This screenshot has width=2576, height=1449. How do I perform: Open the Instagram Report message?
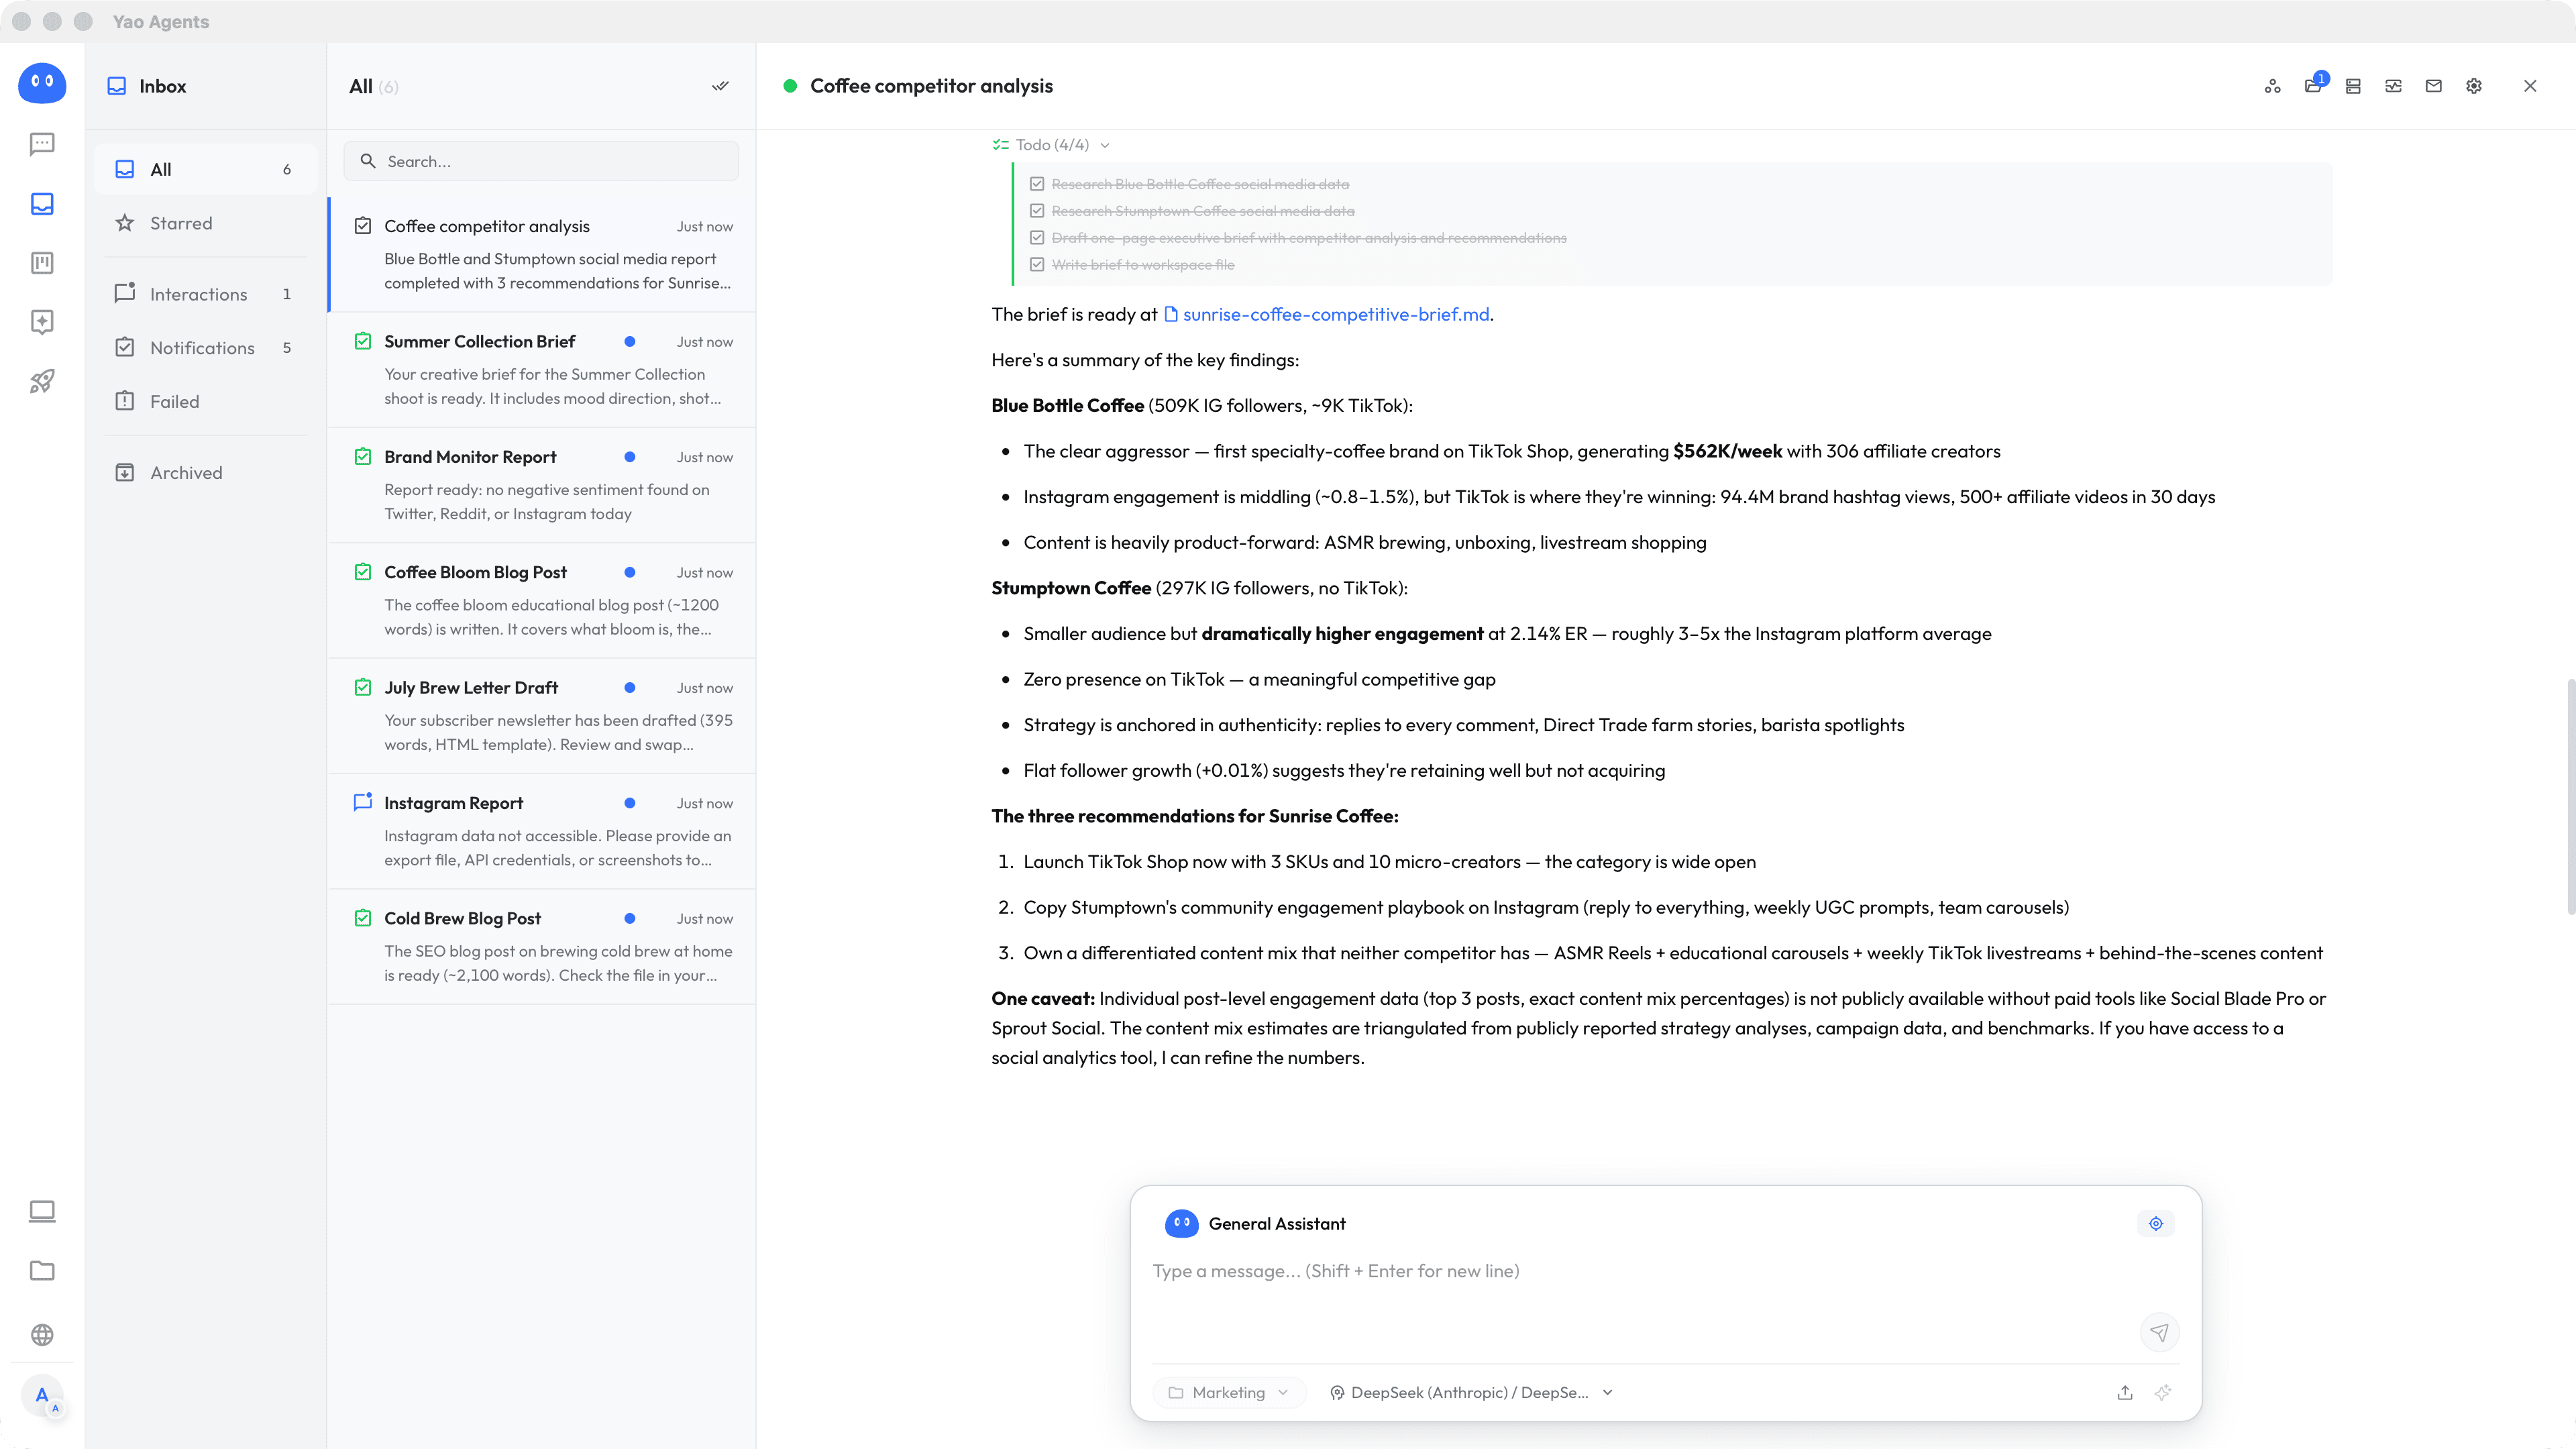pyautogui.click(x=542, y=831)
